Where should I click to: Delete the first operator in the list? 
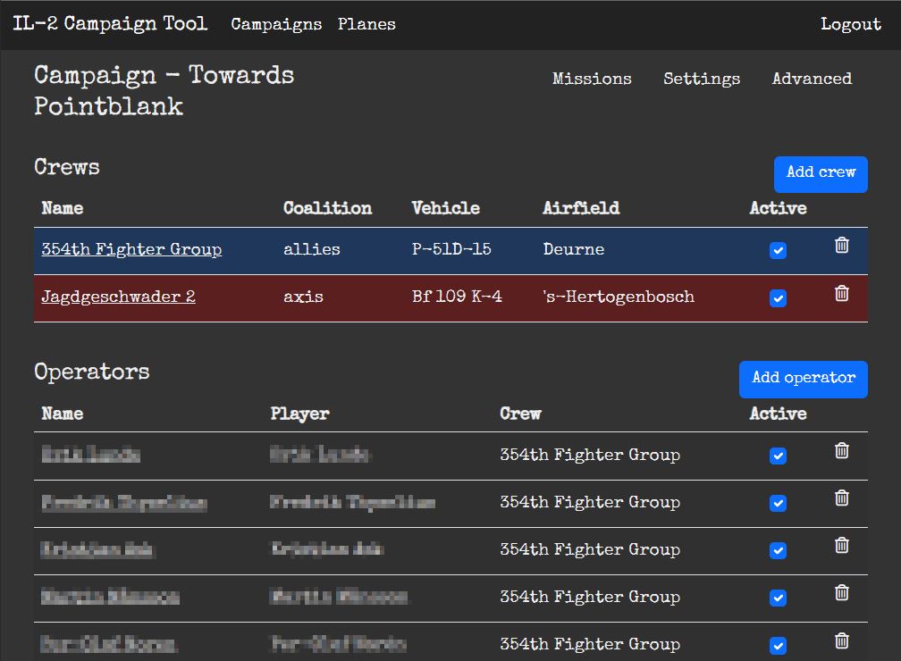pos(841,451)
